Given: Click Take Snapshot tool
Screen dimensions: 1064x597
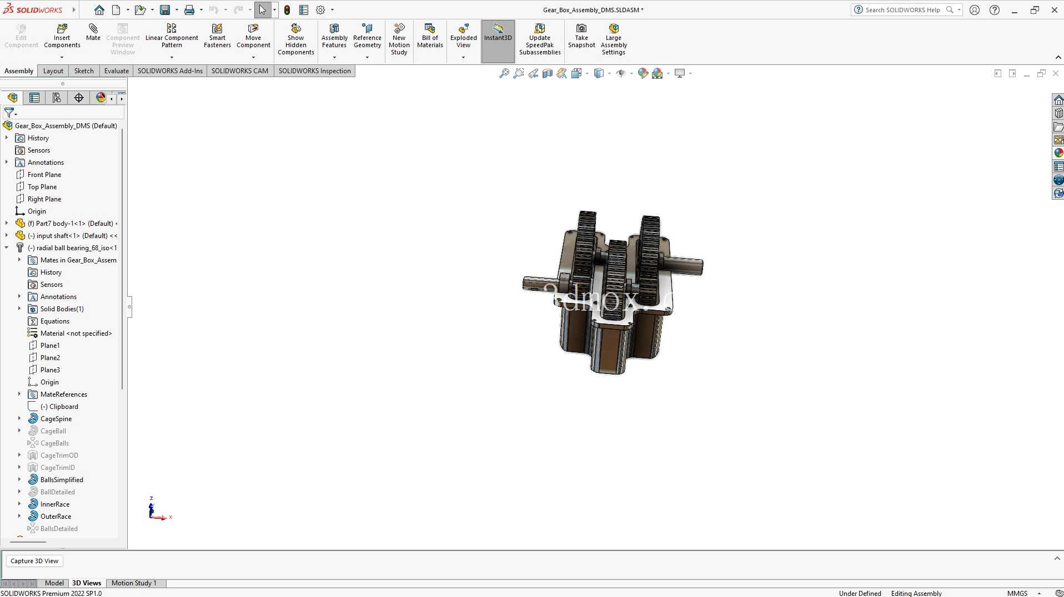Looking at the screenshot, I should click(x=581, y=36).
